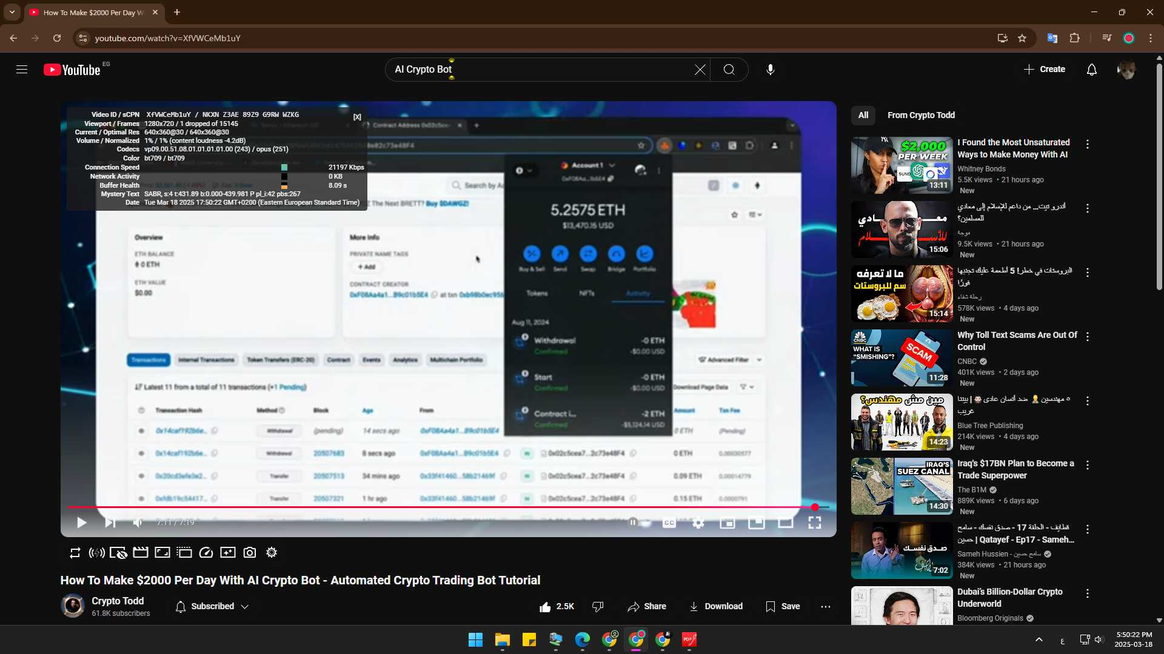This screenshot has height=654, width=1164.
Task: Open the notifications bell
Action: click(1091, 70)
